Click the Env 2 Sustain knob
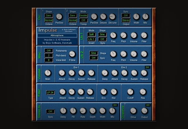The height and width of the screenshot is (129, 188). click(x=134, y=73)
